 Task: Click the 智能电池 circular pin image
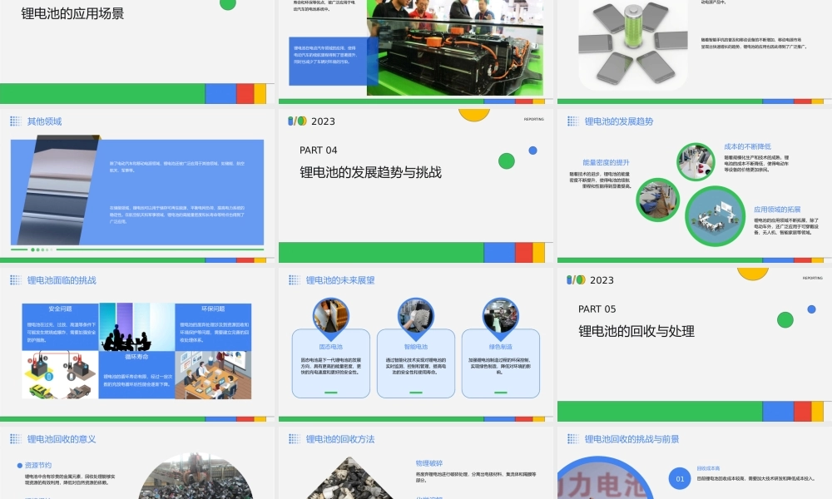click(x=416, y=317)
